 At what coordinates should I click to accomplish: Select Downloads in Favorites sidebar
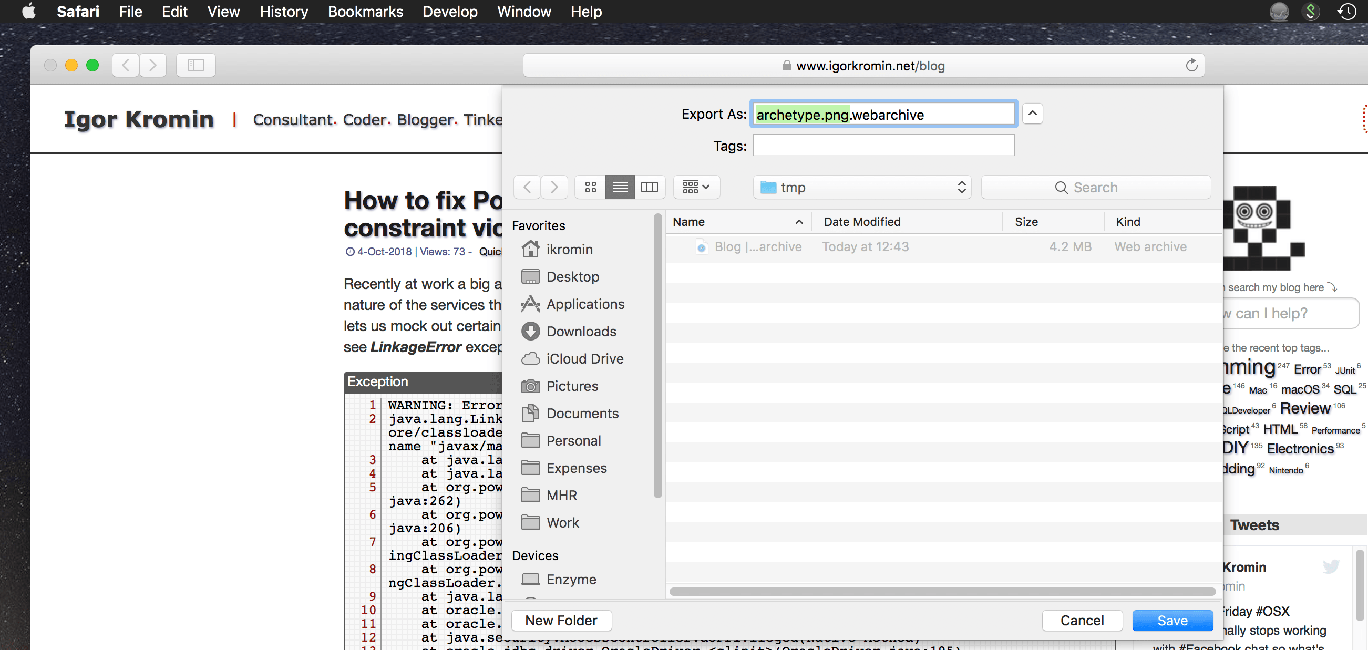(x=569, y=332)
